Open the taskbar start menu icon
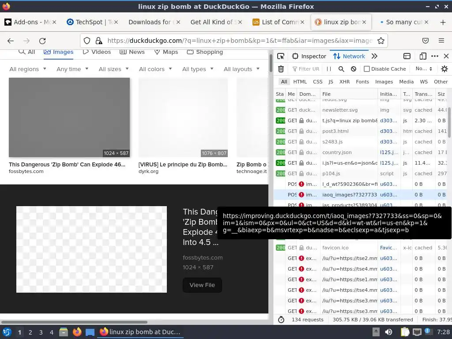Image resolution: width=452 pixels, height=339 pixels. 7,332
